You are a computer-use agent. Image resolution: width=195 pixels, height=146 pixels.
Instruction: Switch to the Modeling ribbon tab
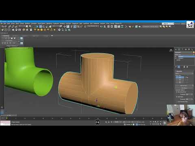pos(6,36)
